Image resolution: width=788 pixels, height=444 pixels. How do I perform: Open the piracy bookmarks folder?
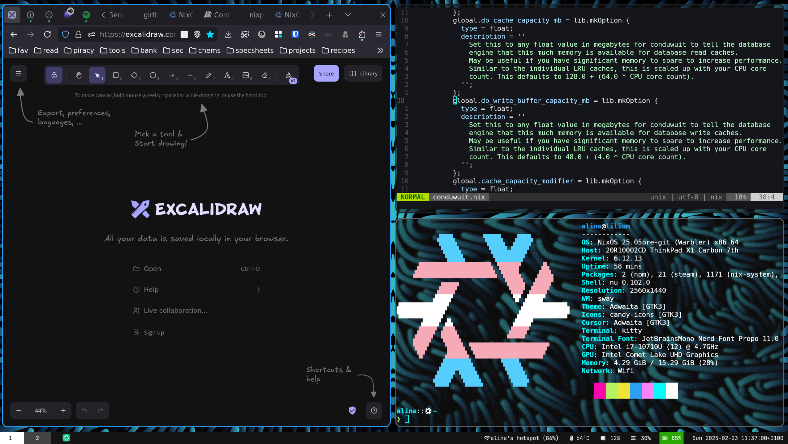click(79, 50)
